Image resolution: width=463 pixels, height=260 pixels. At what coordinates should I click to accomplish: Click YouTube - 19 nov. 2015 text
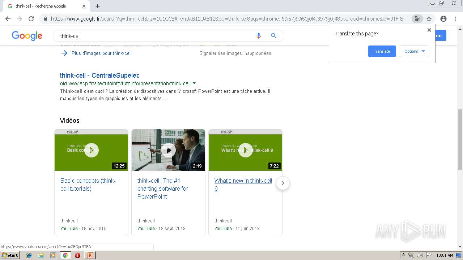83,229
